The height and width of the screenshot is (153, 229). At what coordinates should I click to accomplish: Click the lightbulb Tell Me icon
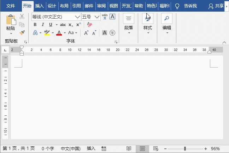177,6
